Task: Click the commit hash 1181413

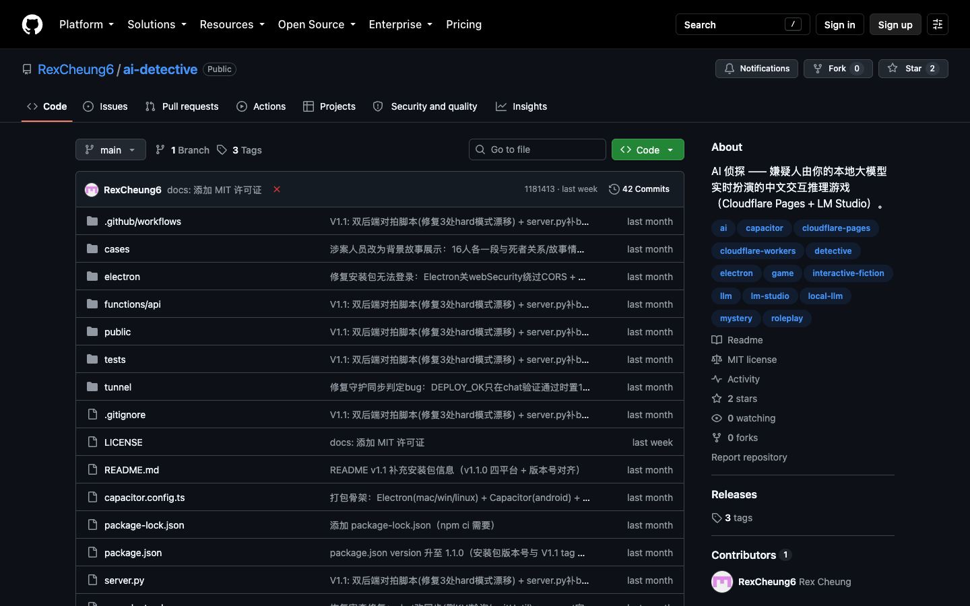Action: (540, 189)
